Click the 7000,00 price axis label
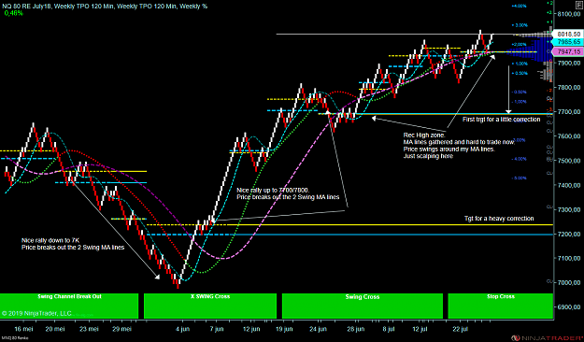 (569, 283)
